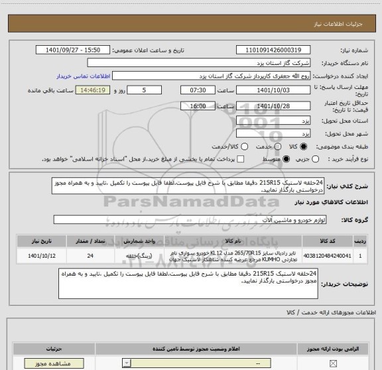The height and width of the screenshot is (370, 382).
Task: Click the ایجاد کننده درخواست field
Action: click(211, 76)
